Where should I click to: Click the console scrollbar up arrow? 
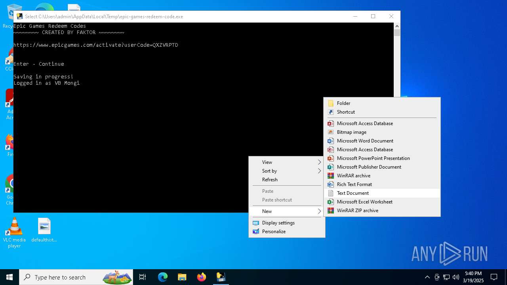coord(397,26)
